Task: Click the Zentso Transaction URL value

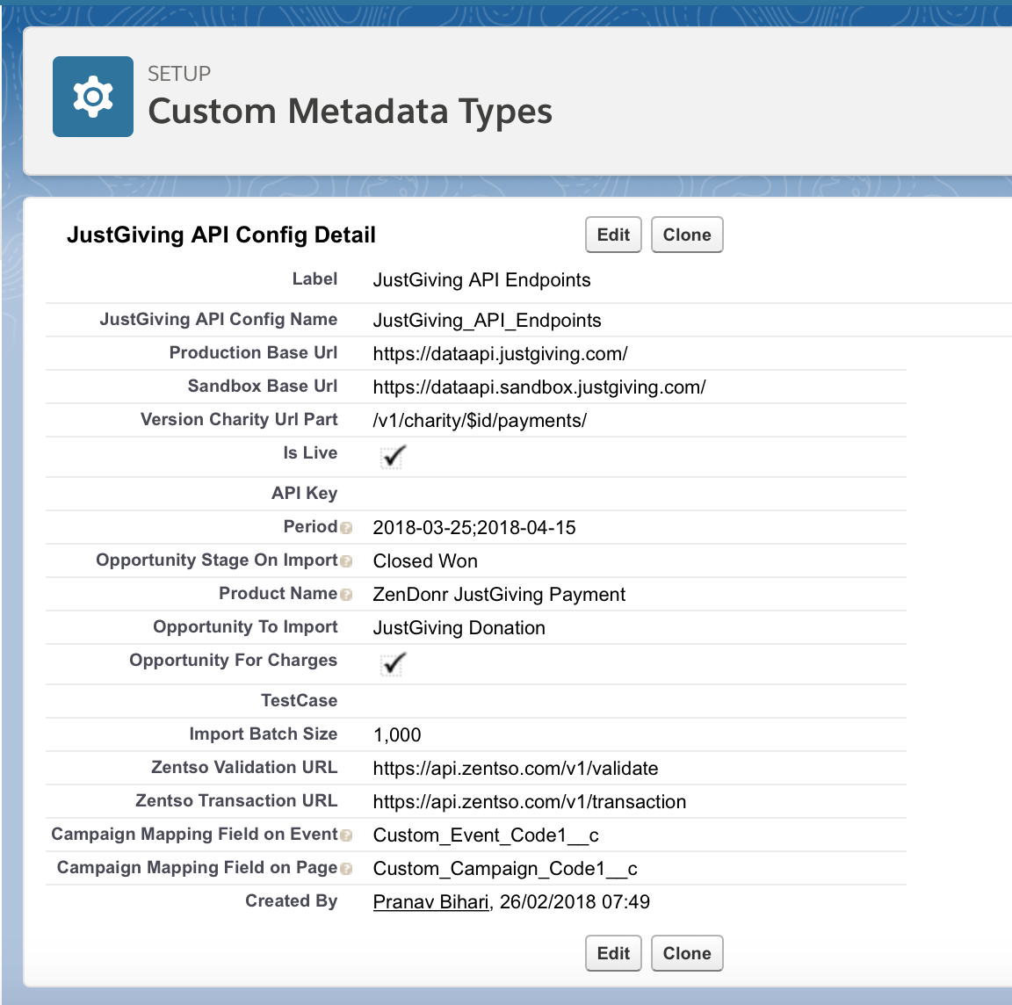Action: pos(529,802)
